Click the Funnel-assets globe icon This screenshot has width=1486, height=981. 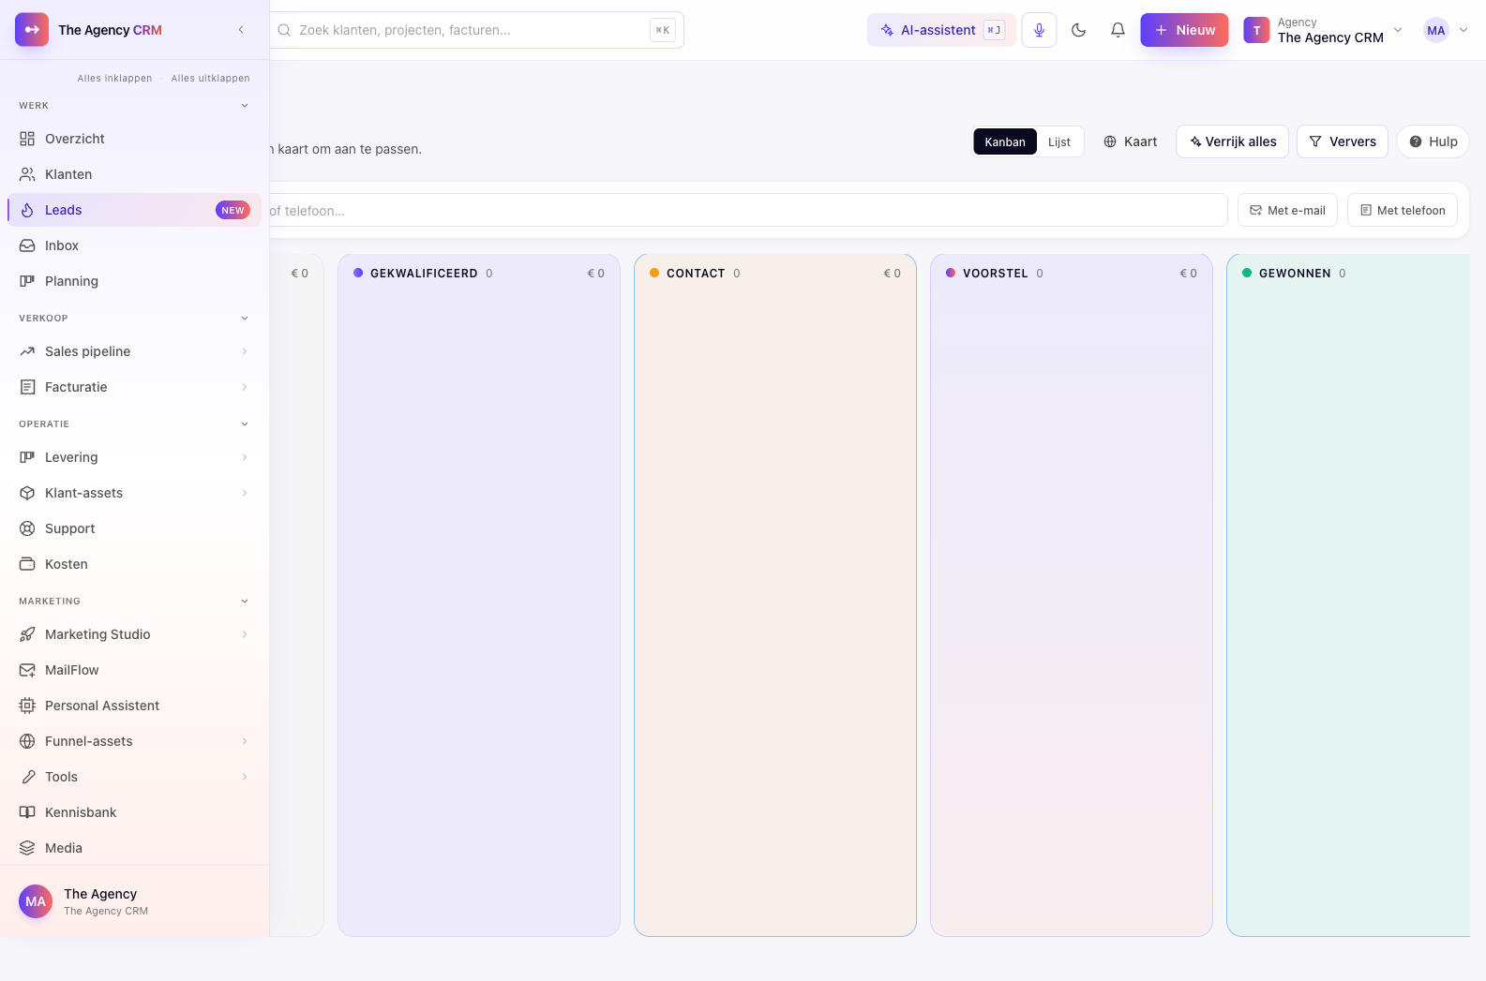27,741
